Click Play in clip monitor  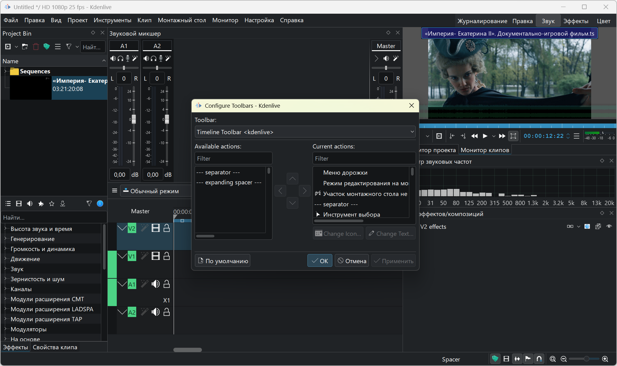485,136
